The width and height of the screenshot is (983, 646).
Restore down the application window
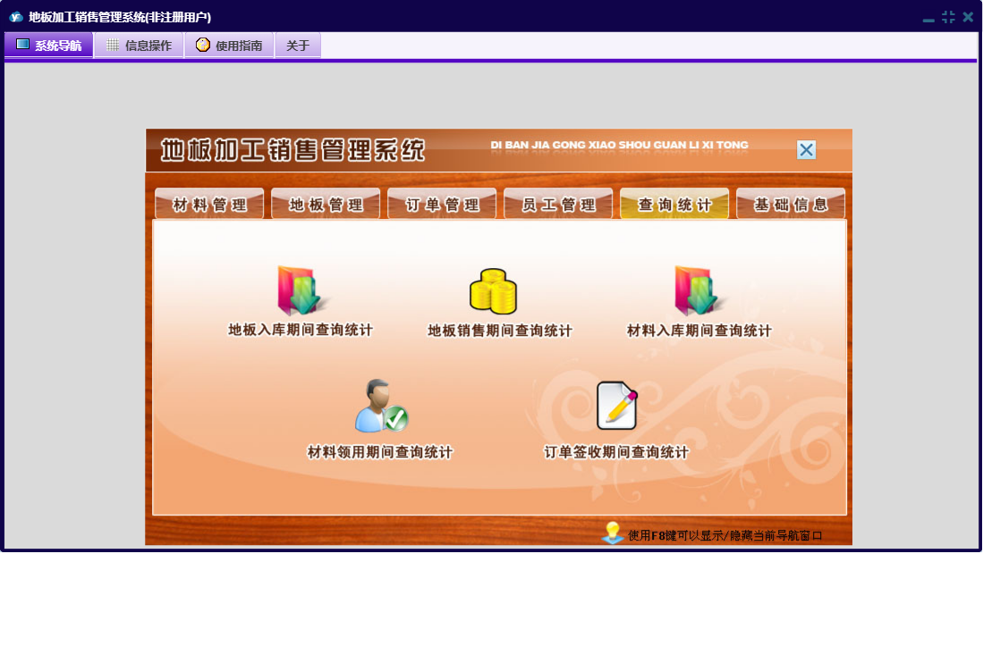click(948, 17)
